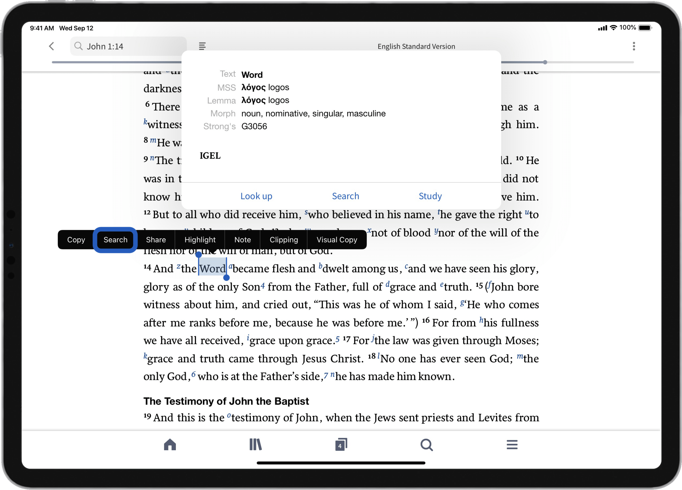
Task: Click verse number 12
Action: (147, 213)
